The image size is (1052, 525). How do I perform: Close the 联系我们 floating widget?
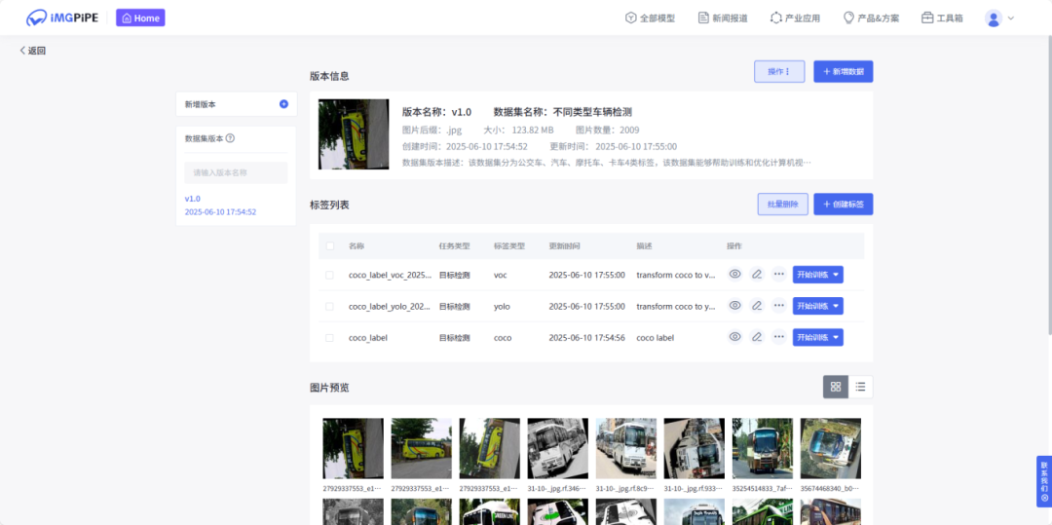click(x=1044, y=498)
